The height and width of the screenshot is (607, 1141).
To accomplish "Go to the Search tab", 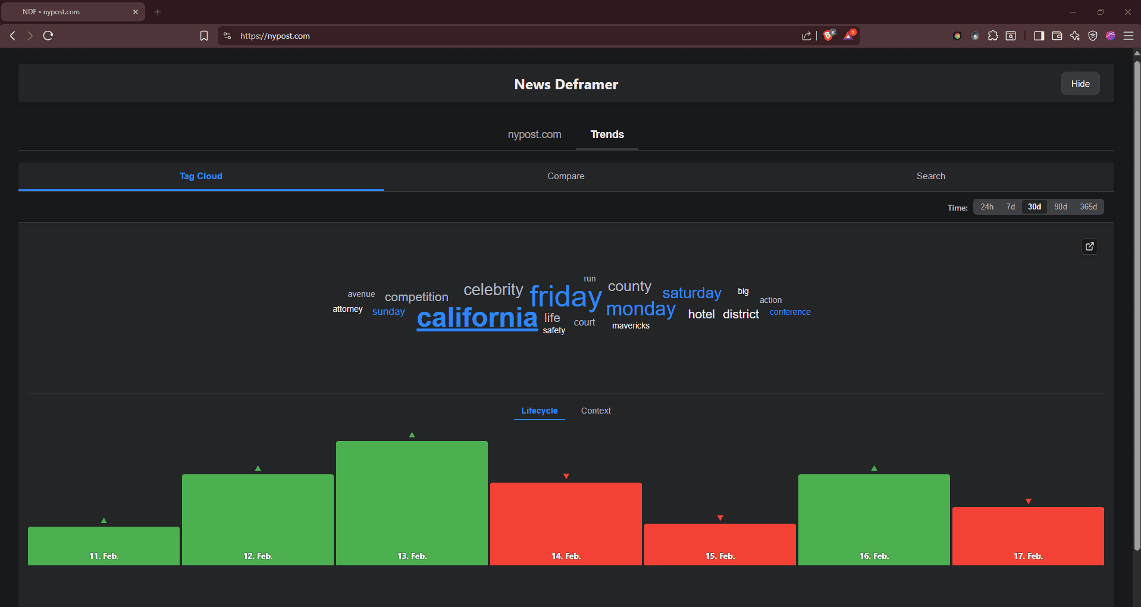I will pyautogui.click(x=930, y=176).
